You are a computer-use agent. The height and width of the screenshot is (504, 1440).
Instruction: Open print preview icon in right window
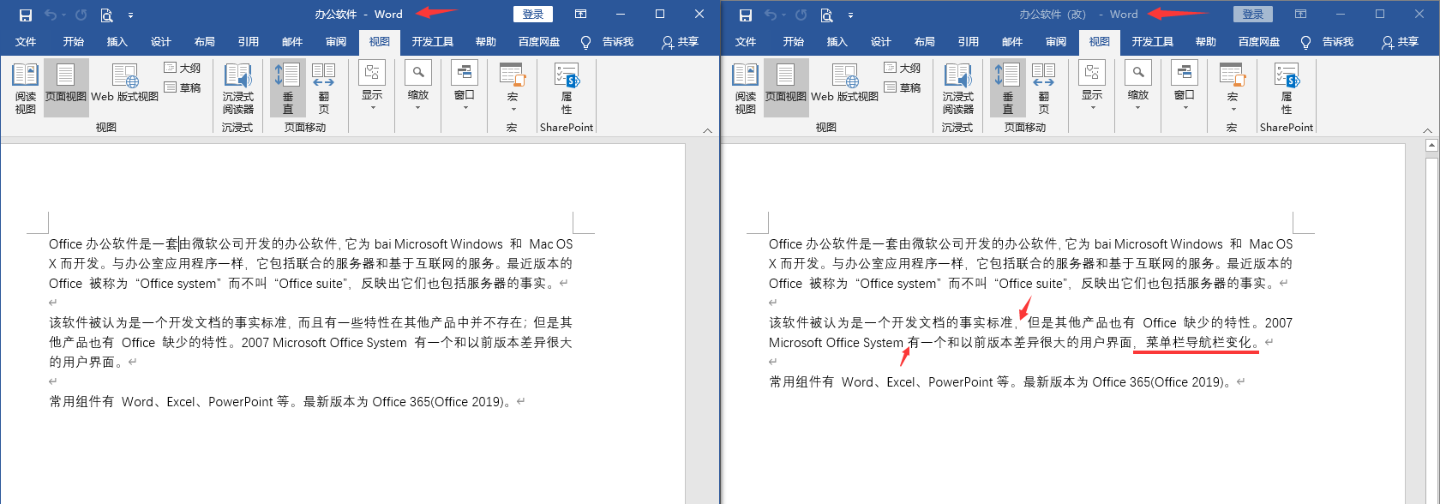[x=827, y=15]
